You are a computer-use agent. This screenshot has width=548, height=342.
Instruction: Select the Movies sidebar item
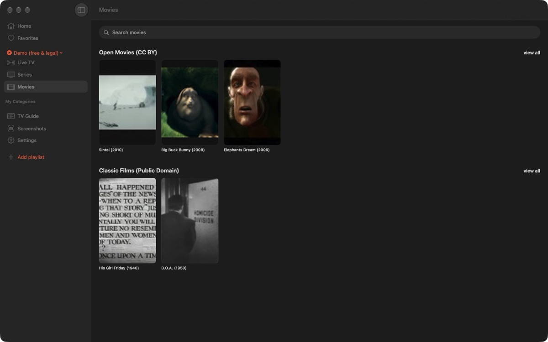point(46,87)
